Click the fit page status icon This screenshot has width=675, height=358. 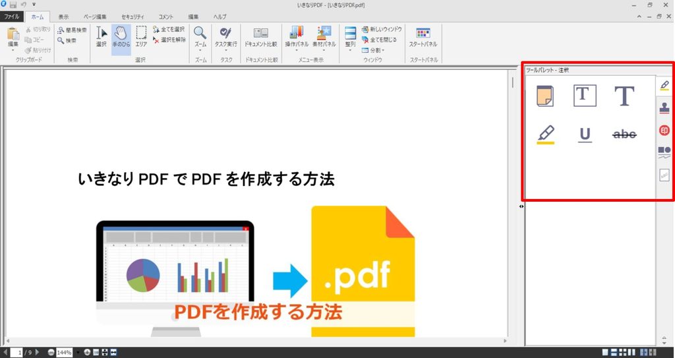(x=105, y=353)
